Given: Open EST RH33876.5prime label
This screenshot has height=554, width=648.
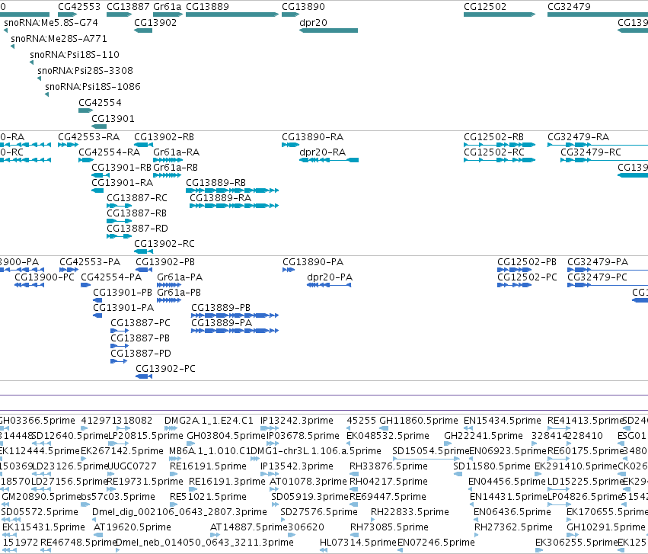Looking at the screenshot, I should pos(388,466).
